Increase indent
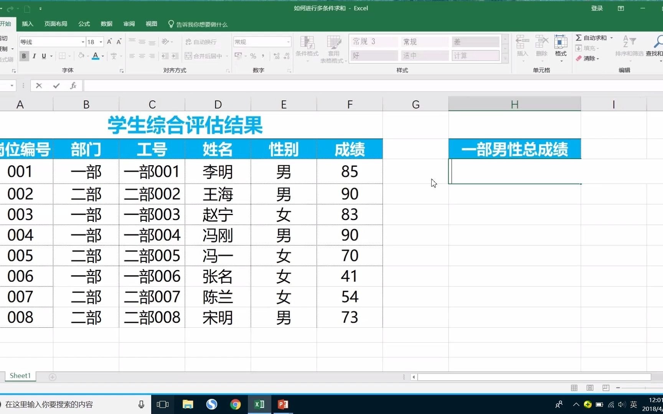 [x=175, y=56]
